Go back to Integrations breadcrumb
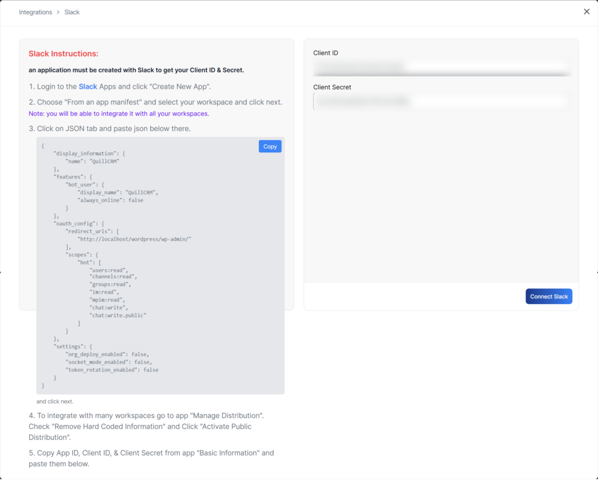 click(36, 12)
